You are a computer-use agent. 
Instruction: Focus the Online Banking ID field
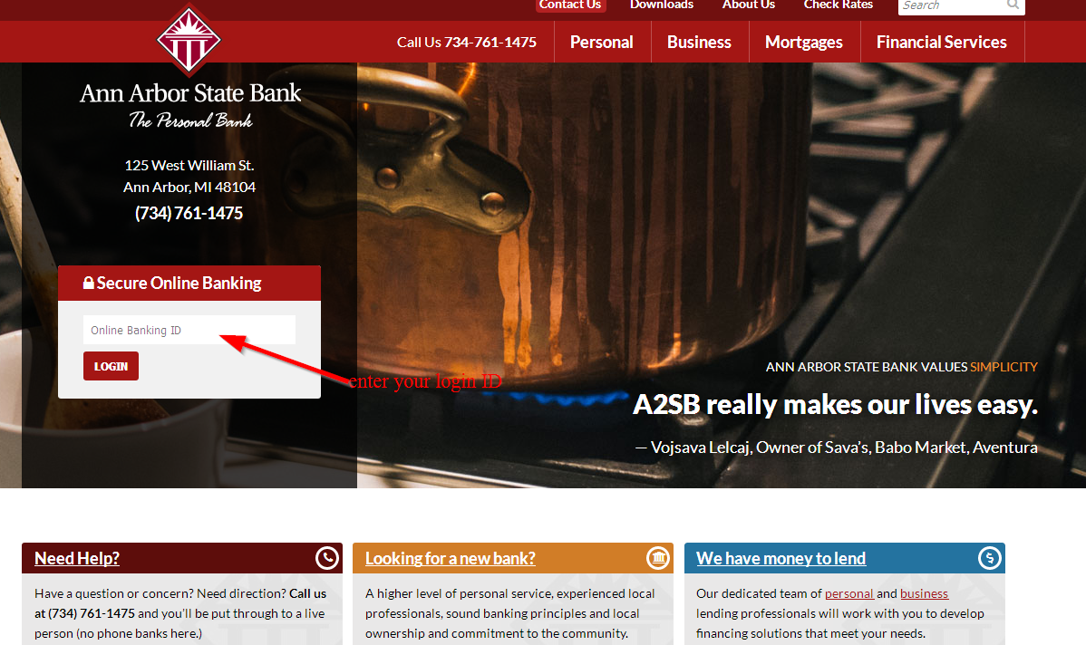pos(189,330)
